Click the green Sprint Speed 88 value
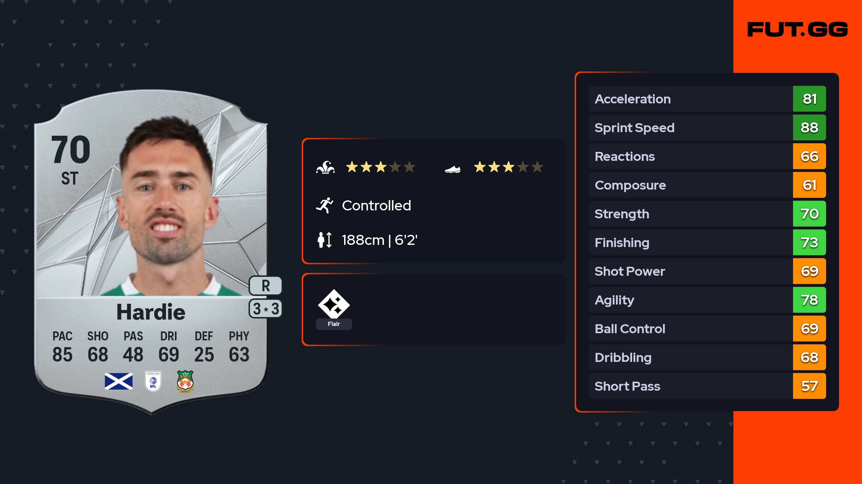This screenshot has width=862, height=484. pos(809,127)
